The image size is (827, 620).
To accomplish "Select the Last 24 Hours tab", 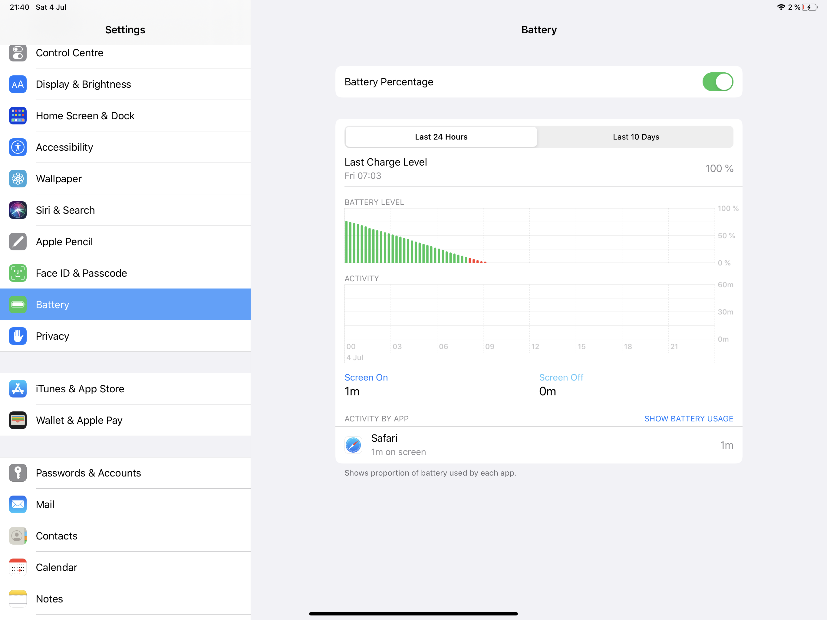I will click(441, 137).
